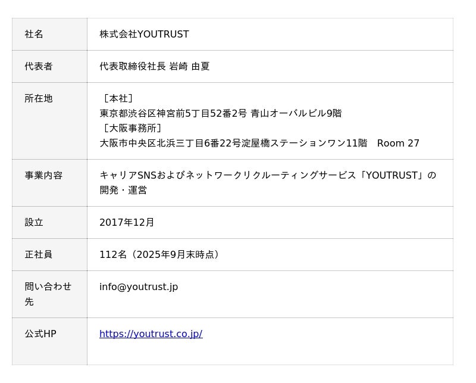The width and height of the screenshot is (476, 383).
Task: Click the 社名 row label
Action: pyautogui.click(x=34, y=35)
